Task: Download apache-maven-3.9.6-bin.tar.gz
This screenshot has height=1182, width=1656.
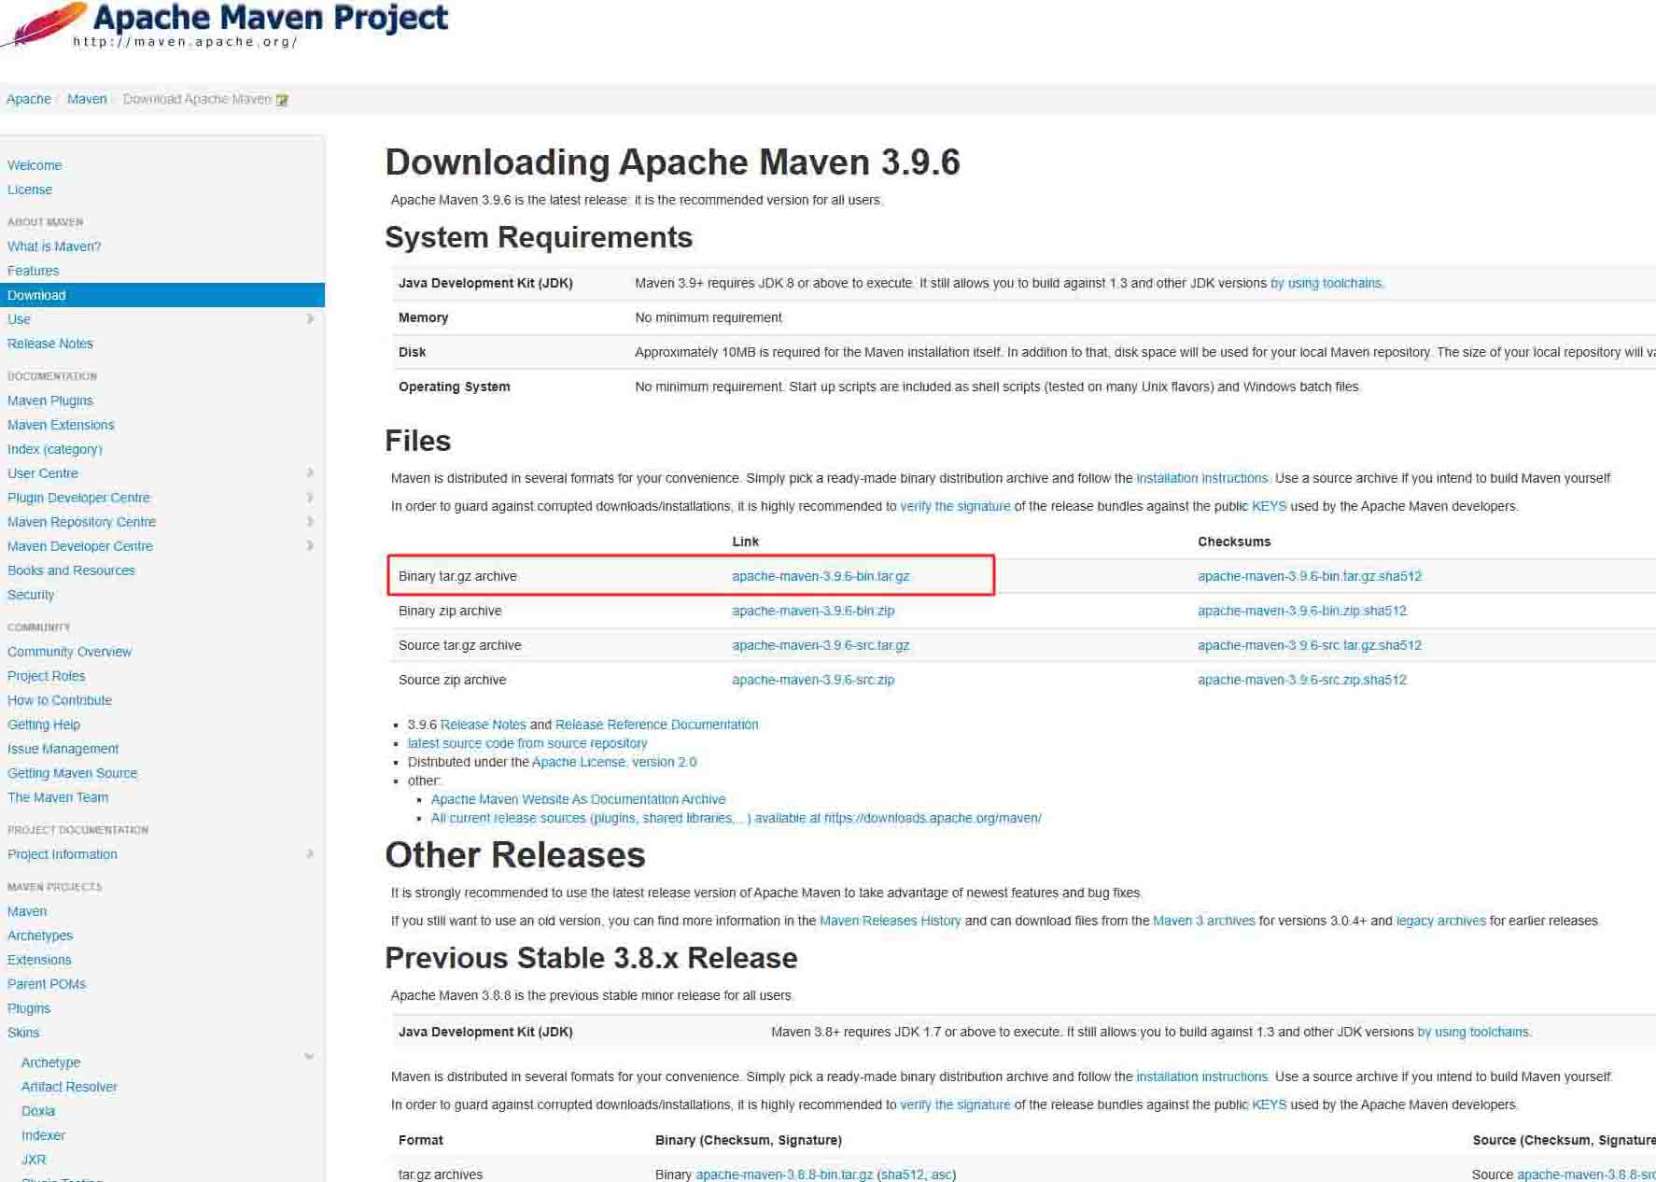Action: tap(821, 576)
